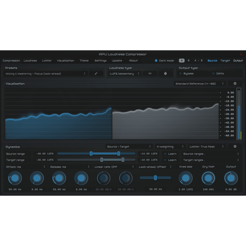Click the first Linear rate knob
This screenshot has width=246, height=246.
click(103, 178)
